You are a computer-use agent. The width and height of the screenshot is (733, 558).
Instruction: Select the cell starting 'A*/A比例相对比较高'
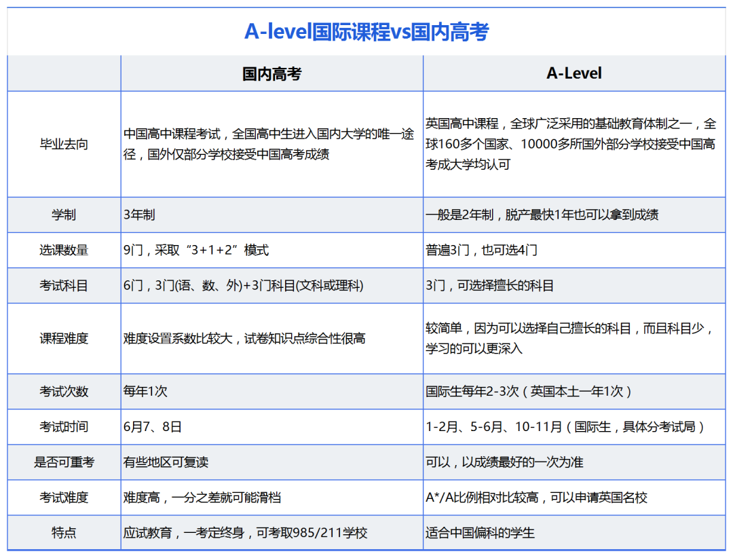574,497
